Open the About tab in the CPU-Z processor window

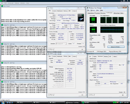coord(74,11)
